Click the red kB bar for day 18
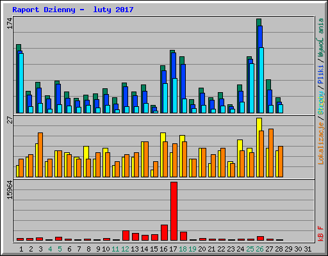The height and width of the screenshot is (256, 328). [183, 236]
